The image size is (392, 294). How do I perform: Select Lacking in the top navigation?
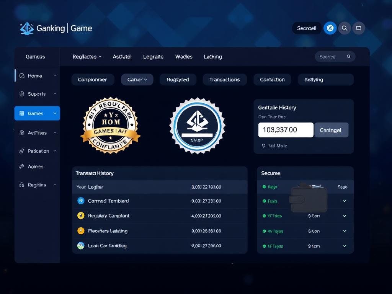coord(212,56)
